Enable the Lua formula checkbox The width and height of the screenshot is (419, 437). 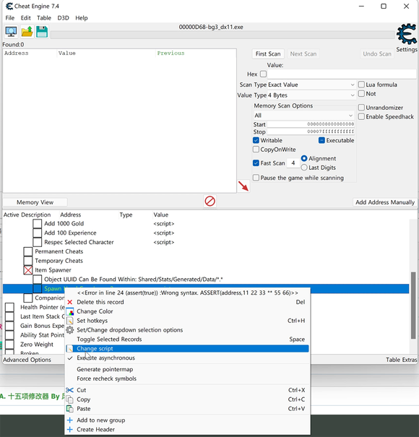point(361,85)
